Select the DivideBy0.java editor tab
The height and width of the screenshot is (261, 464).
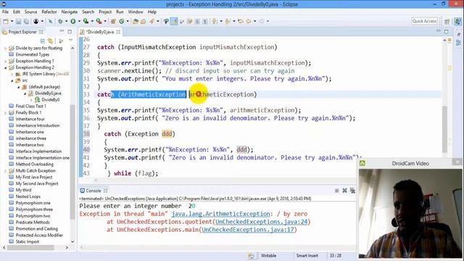tap(99, 32)
